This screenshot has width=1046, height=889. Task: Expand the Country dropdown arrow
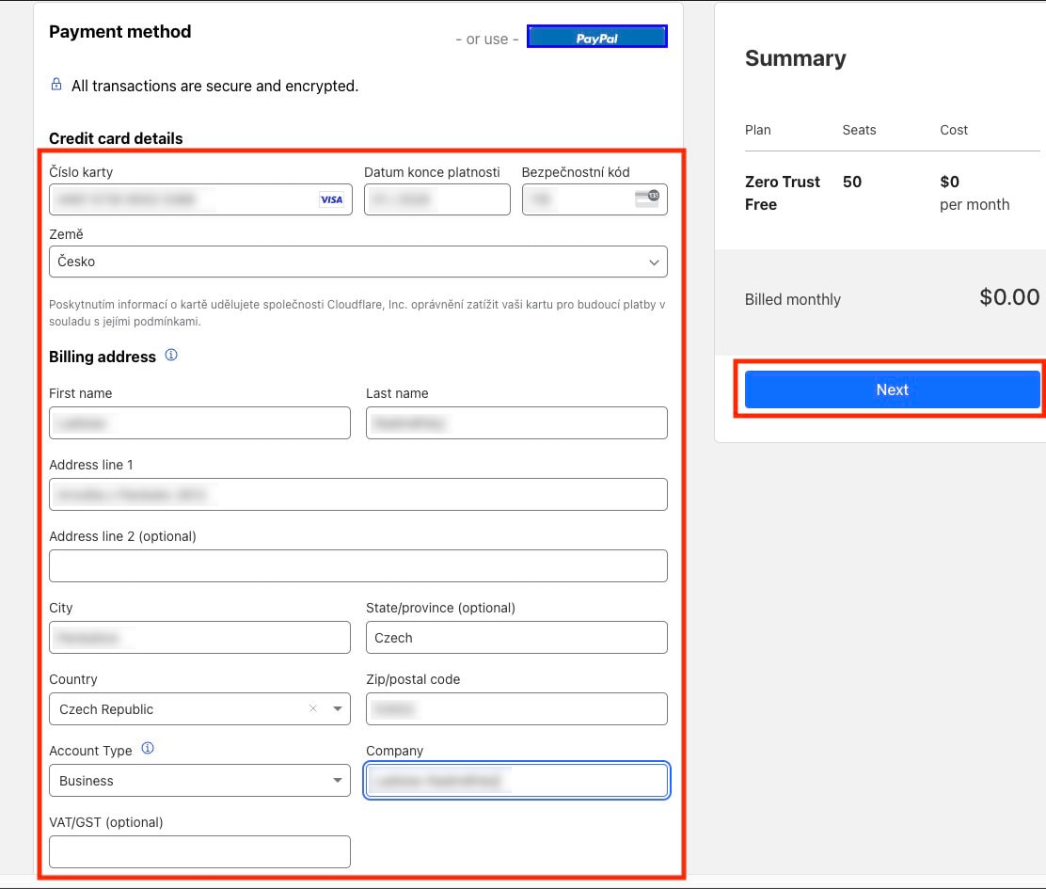tap(338, 709)
